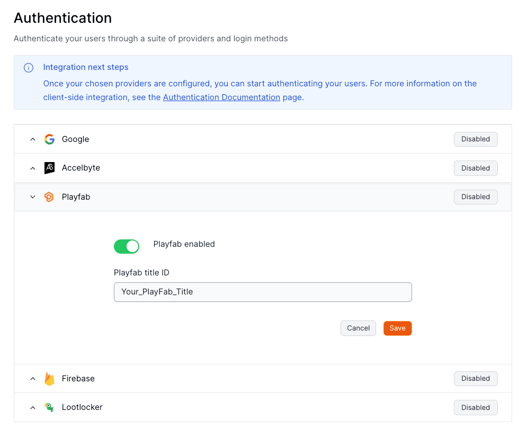528x438 pixels.
Task: Click the Authentication page heading
Action: click(x=62, y=17)
